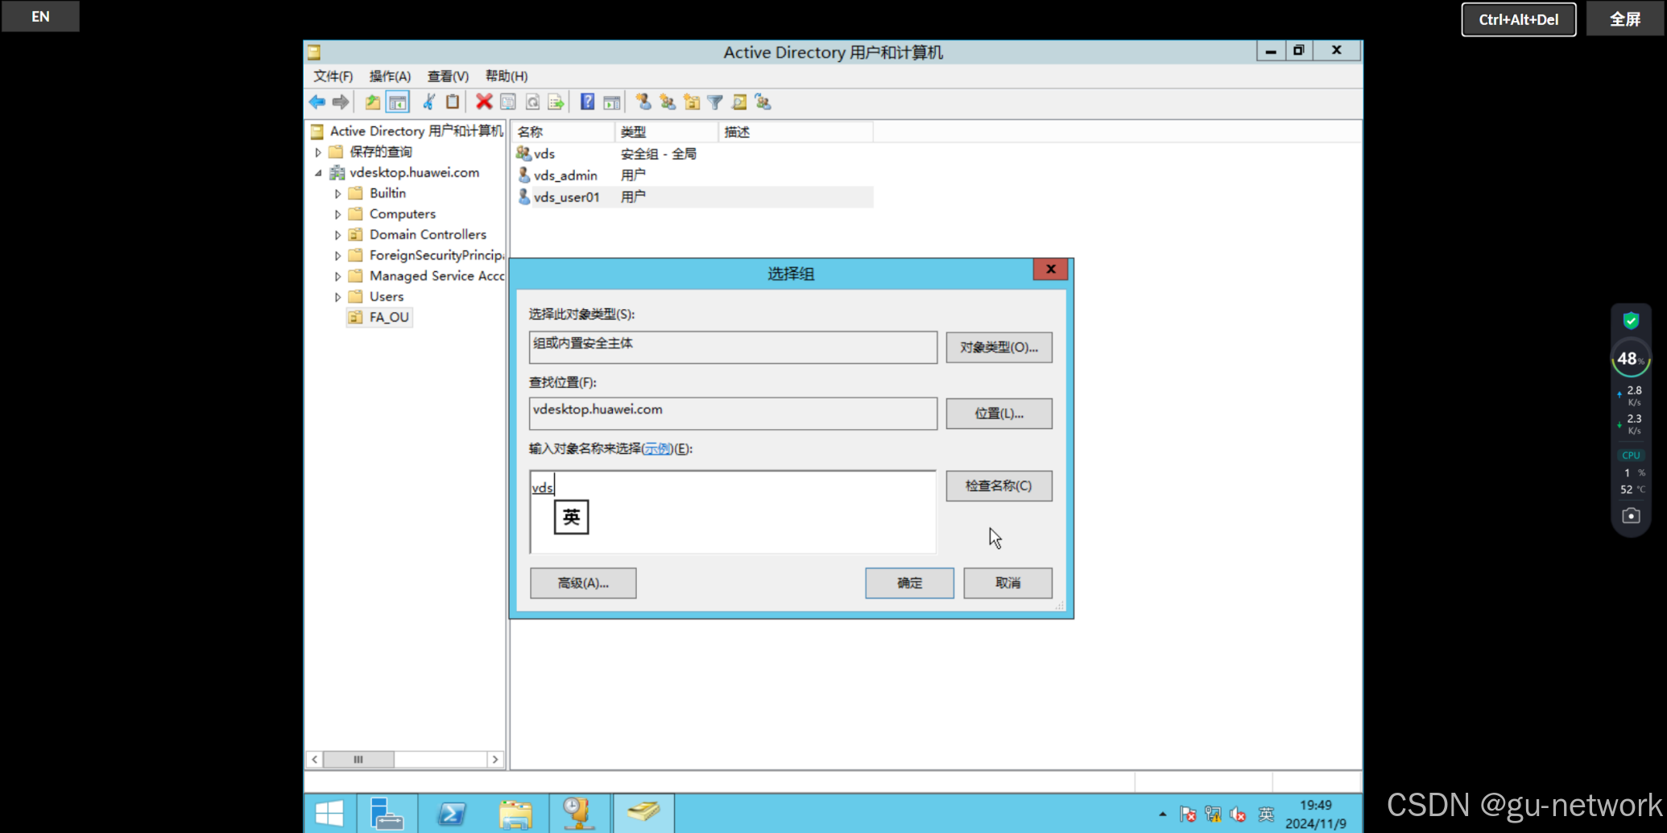Open the 操作(A) menu
Viewport: 1667px width, 833px height.
coord(390,76)
